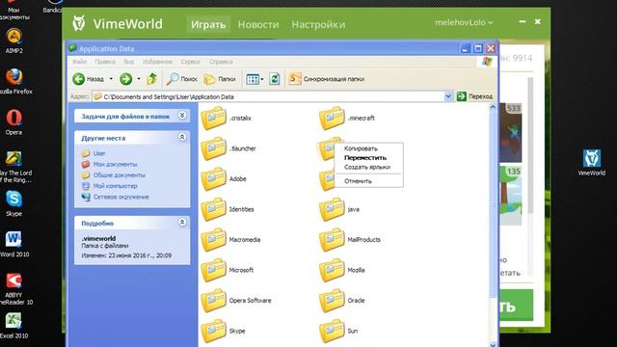Select the Microsoft folder
Viewport: 617px width, 347px height.
pyautogui.click(x=228, y=270)
